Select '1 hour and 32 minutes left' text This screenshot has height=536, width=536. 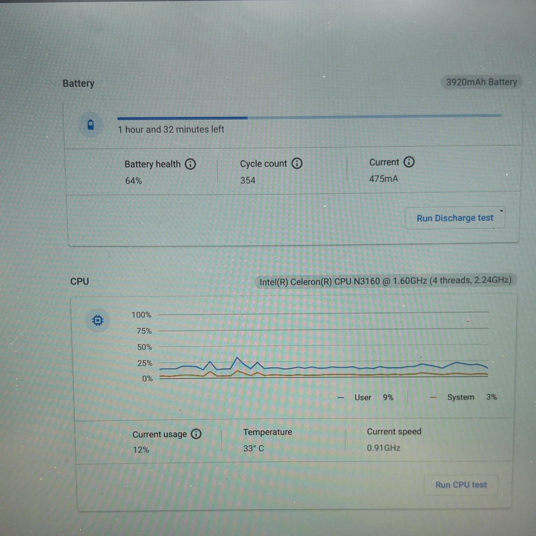[x=171, y=130]
